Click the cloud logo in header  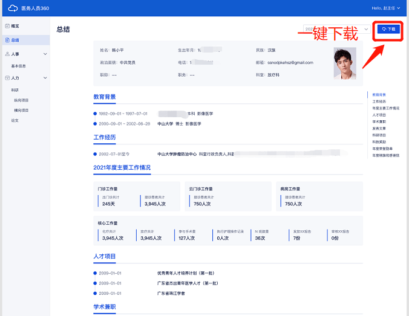13,8
